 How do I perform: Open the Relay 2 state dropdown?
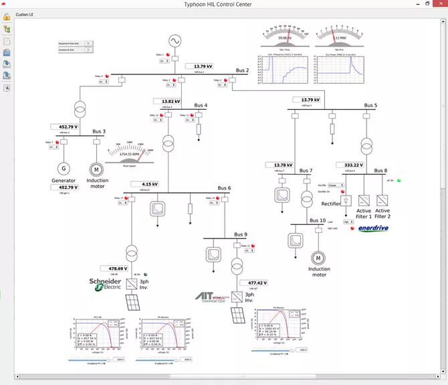(222, 85)
